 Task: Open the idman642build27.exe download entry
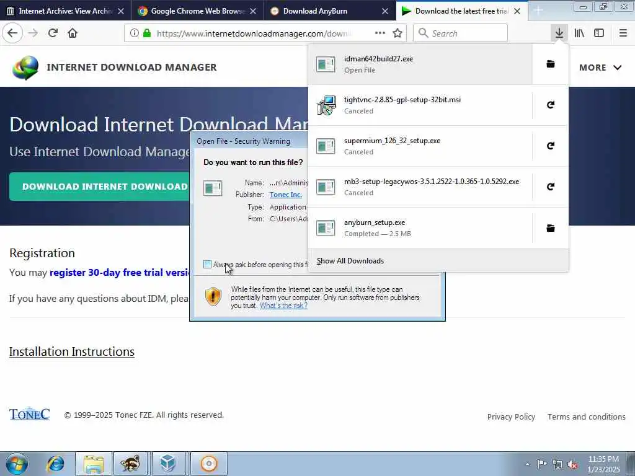(x=420, y=64)
